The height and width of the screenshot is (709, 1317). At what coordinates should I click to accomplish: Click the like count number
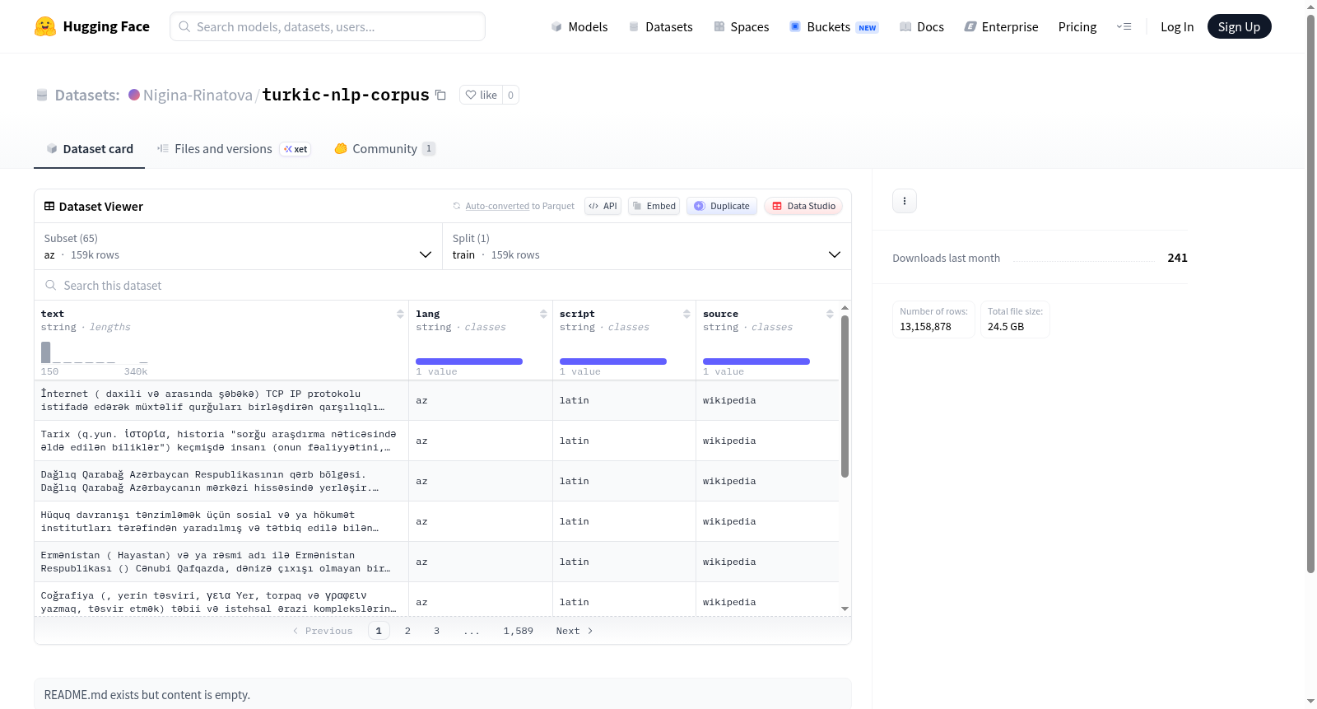510,95
